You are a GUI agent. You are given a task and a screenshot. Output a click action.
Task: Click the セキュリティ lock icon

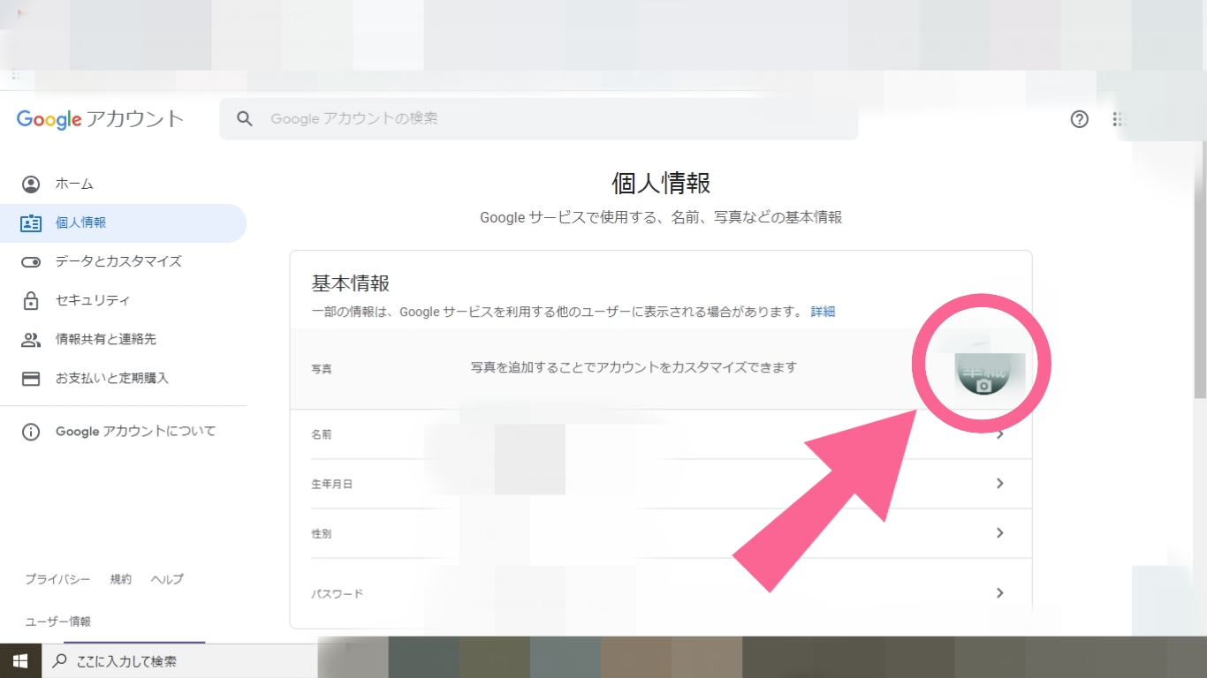(31, 300)
